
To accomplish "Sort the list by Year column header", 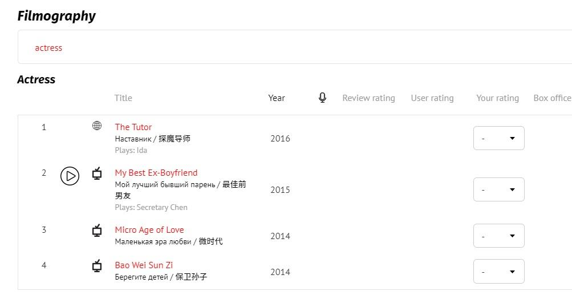I will pos(277,98).
